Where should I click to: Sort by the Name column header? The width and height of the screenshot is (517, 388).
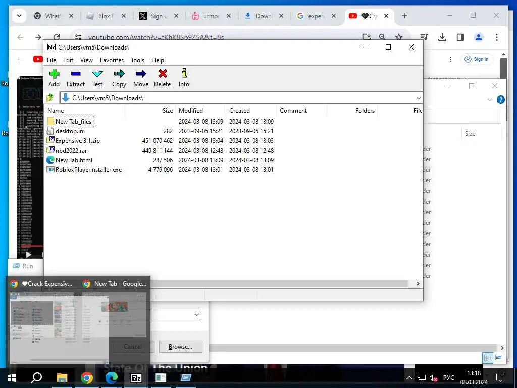[56, 111]
